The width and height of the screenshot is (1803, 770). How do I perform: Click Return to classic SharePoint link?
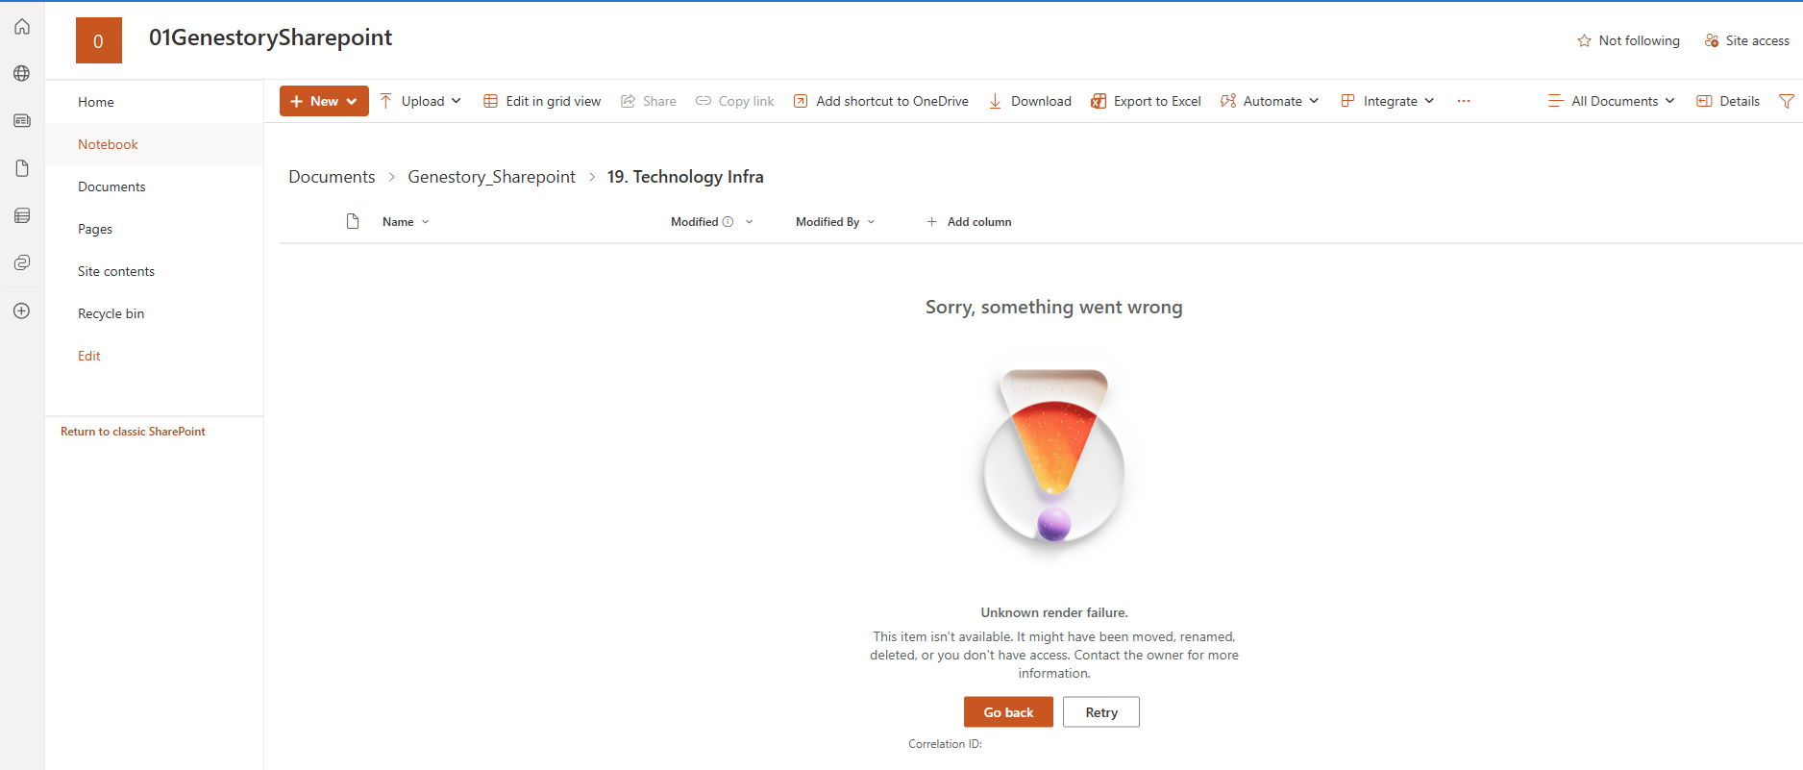(133, 432)
